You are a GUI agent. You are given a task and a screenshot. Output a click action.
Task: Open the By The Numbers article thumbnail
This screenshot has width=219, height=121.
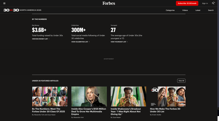(50, 96)
